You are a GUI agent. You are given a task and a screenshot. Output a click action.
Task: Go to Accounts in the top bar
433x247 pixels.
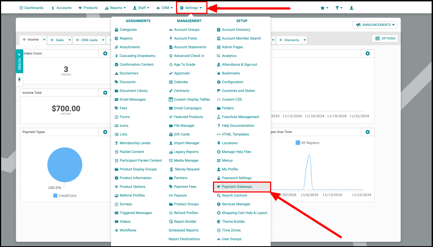[61, 8]
